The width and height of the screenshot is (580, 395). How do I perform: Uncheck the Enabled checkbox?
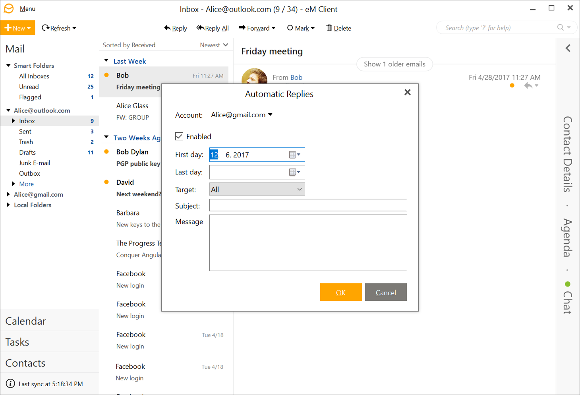[x=179, y=136]
